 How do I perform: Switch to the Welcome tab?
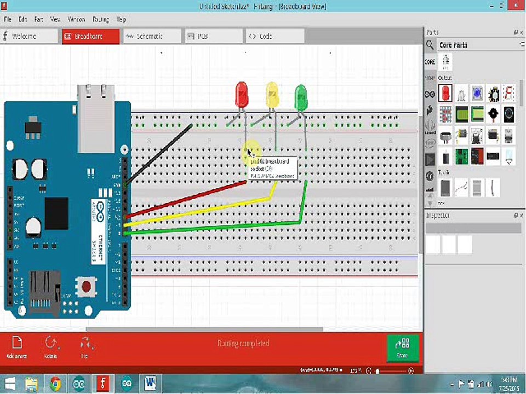(x=29, y=36)
